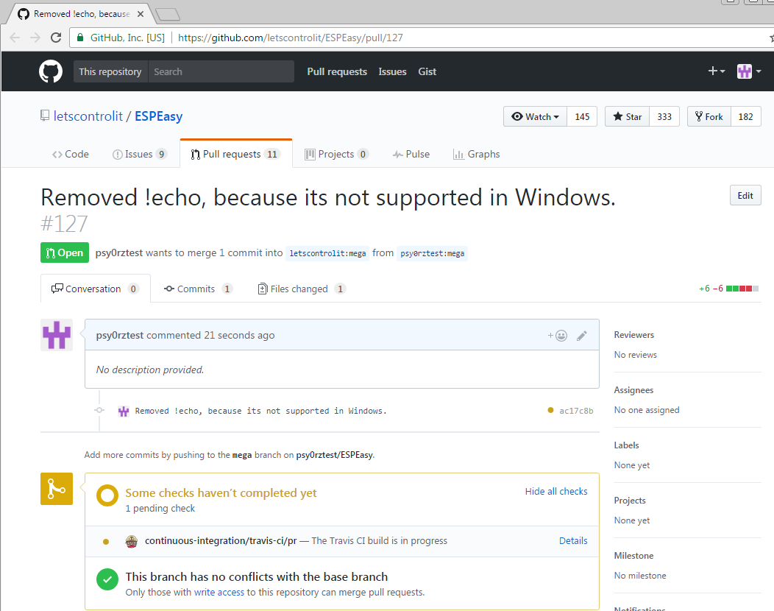Click the yellow merge branch icon
The width and height of the screenshot is (774, 611).
[57, 489]
